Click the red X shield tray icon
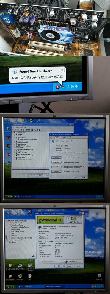Viewport: 110px width, 294px height. 58,87
